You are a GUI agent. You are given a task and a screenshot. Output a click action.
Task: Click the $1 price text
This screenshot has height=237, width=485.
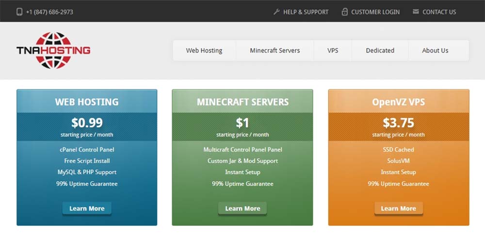click(x=242, y=123)
